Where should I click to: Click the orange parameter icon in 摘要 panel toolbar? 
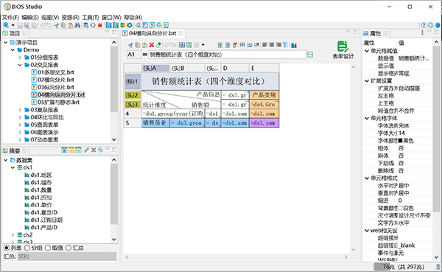71,150
